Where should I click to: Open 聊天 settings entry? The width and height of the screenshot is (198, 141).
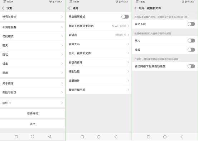[x=33, y=45]
